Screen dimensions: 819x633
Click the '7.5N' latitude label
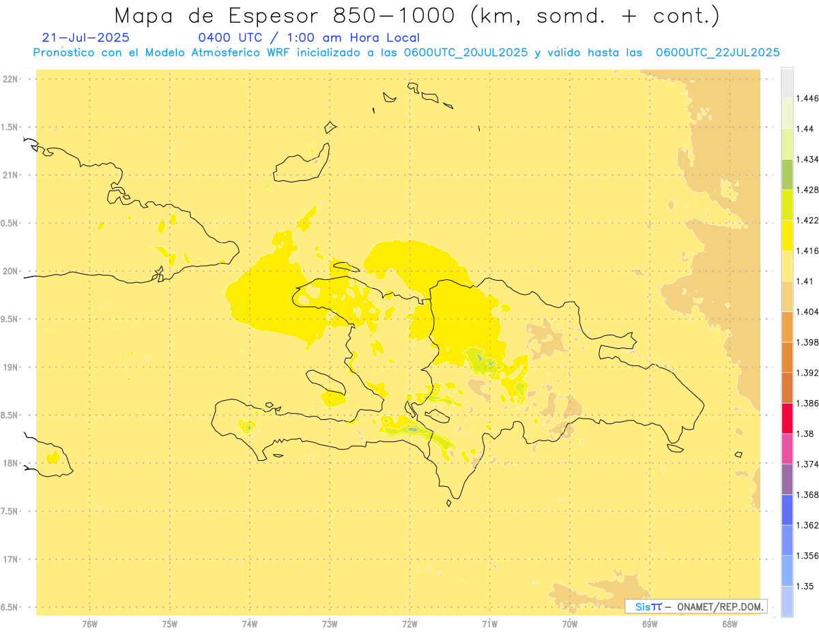tap(10, 511)
